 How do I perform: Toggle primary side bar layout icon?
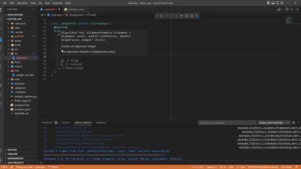(269, 3)
